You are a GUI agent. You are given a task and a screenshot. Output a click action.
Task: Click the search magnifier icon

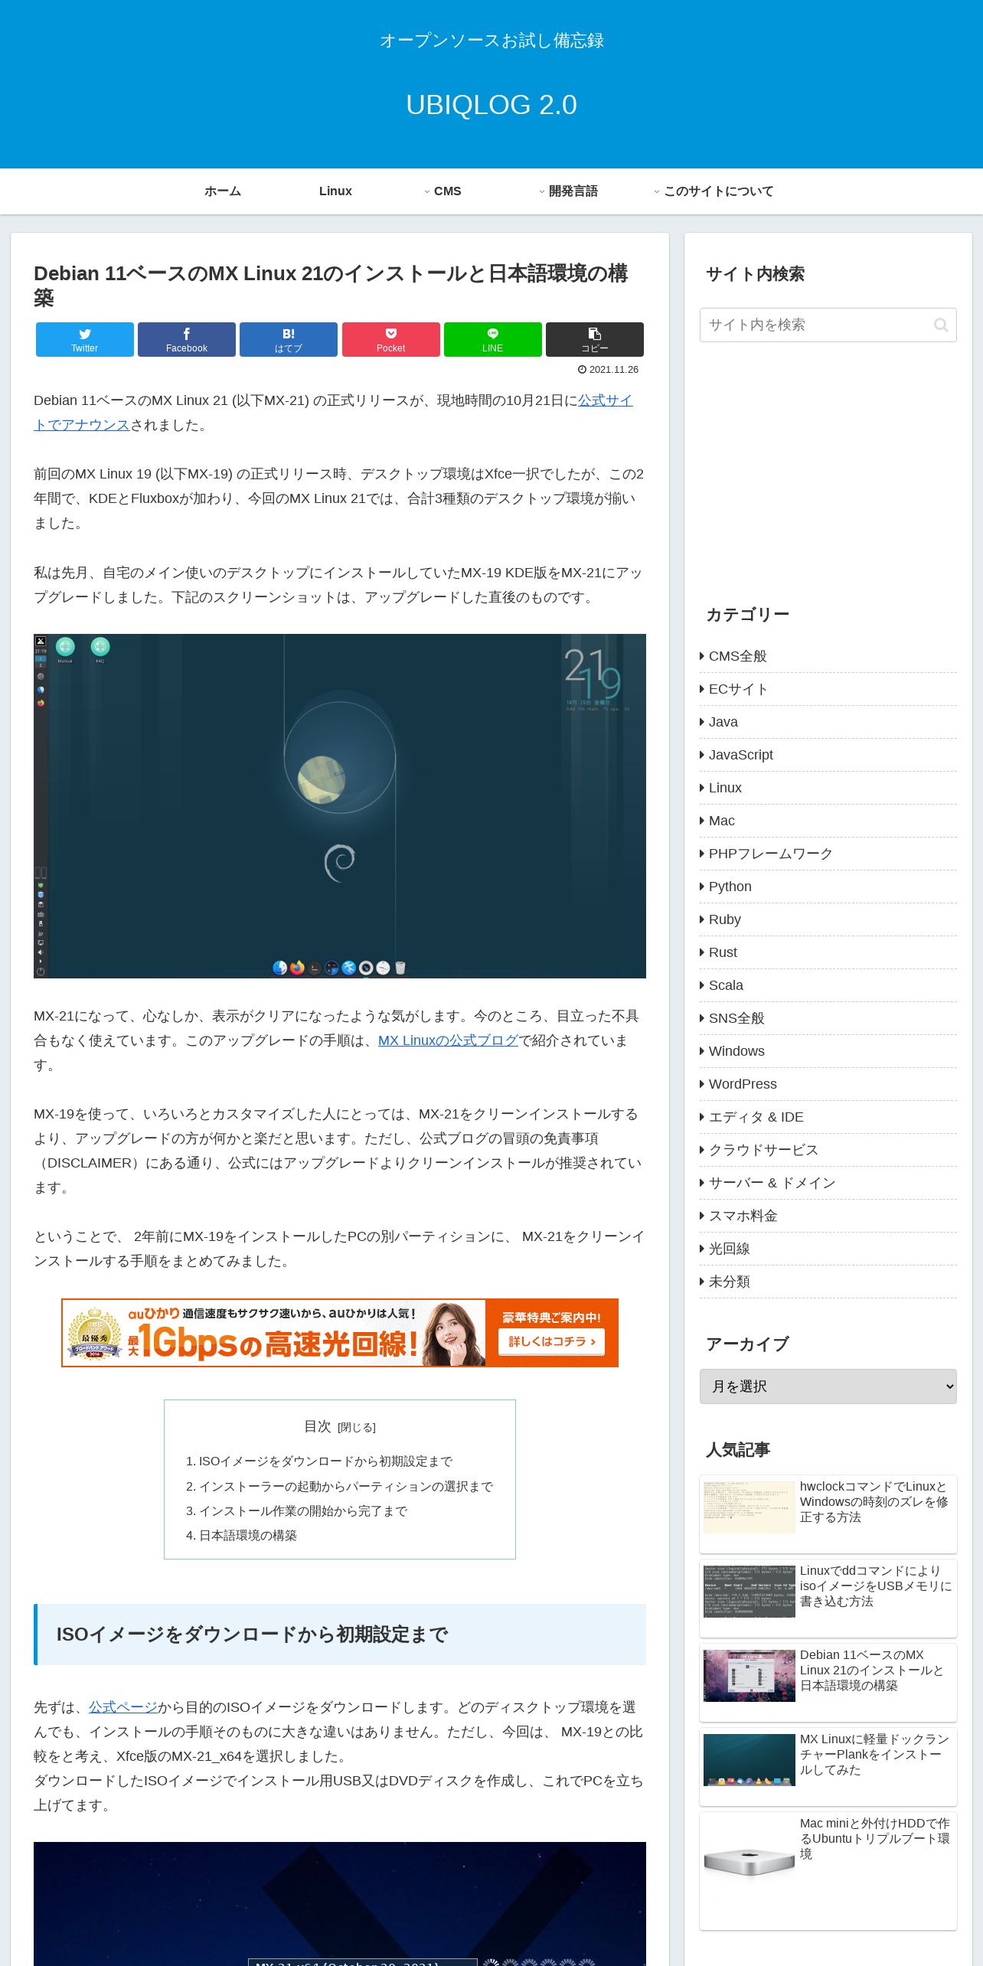pyautogui.click(x=941, y=325)
